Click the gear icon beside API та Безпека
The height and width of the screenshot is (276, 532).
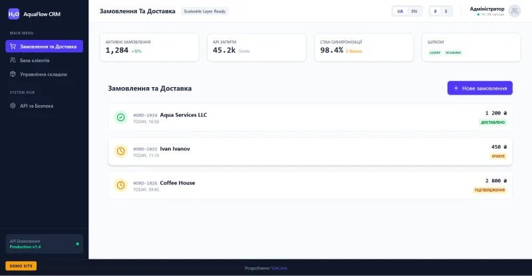13,106
